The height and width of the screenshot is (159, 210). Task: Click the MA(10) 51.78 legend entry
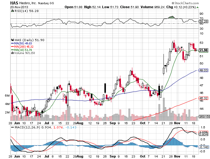click(x=23, y=50)
